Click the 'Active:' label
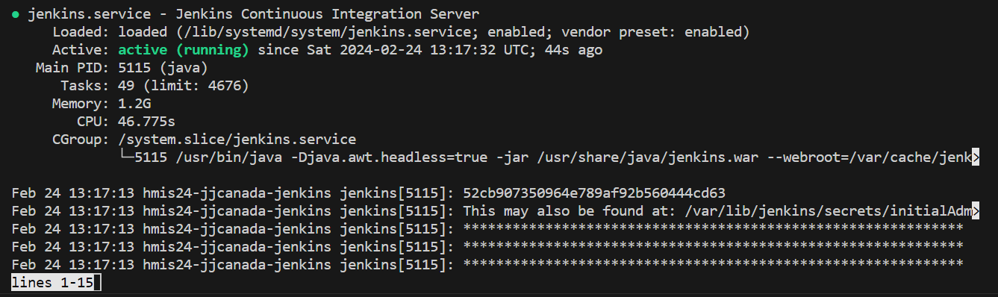This screenshot has height=297, width=998. click(81, 50)
